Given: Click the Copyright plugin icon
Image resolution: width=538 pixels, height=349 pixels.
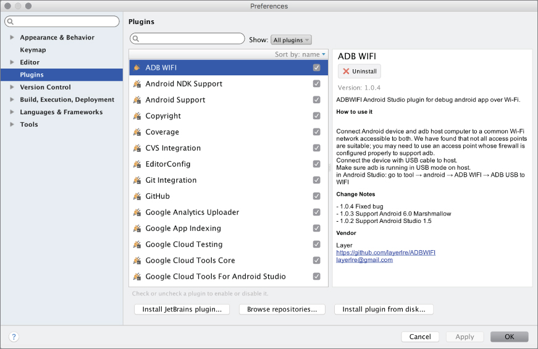Looking at the screenshot, I should (137, 116).
